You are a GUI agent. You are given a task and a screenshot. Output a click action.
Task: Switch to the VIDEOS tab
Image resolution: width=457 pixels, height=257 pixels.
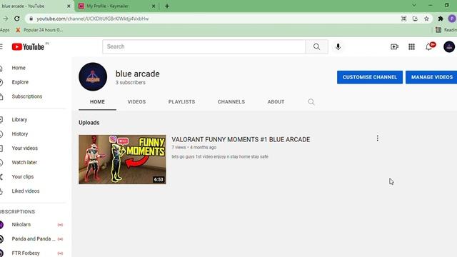pos(136,101)
